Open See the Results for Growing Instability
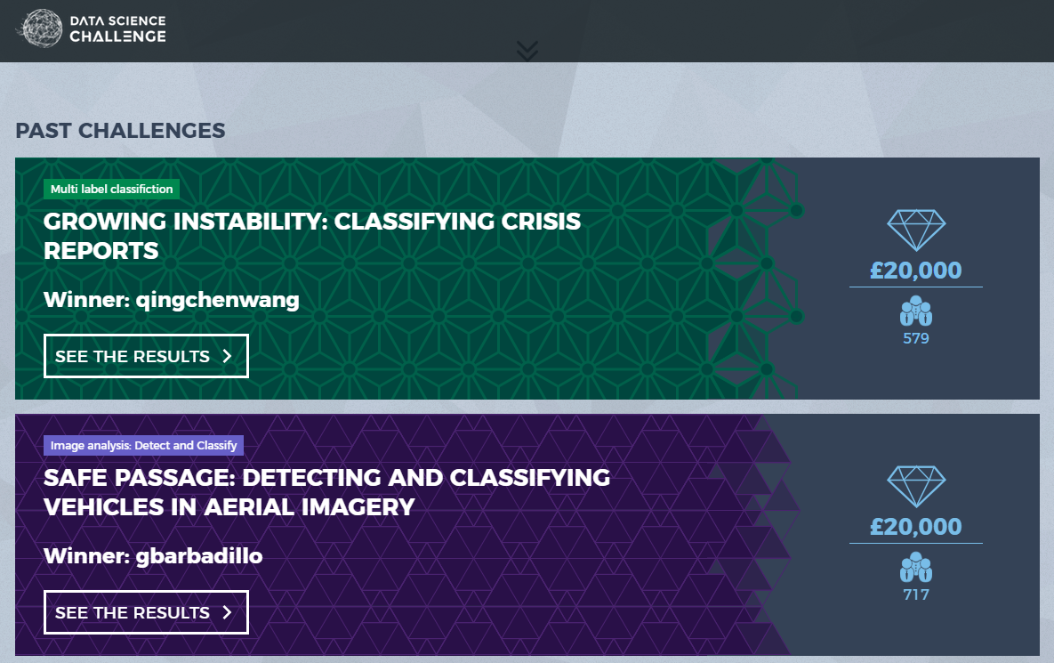This screenshot has width=1054, height=663. point(146,356)
